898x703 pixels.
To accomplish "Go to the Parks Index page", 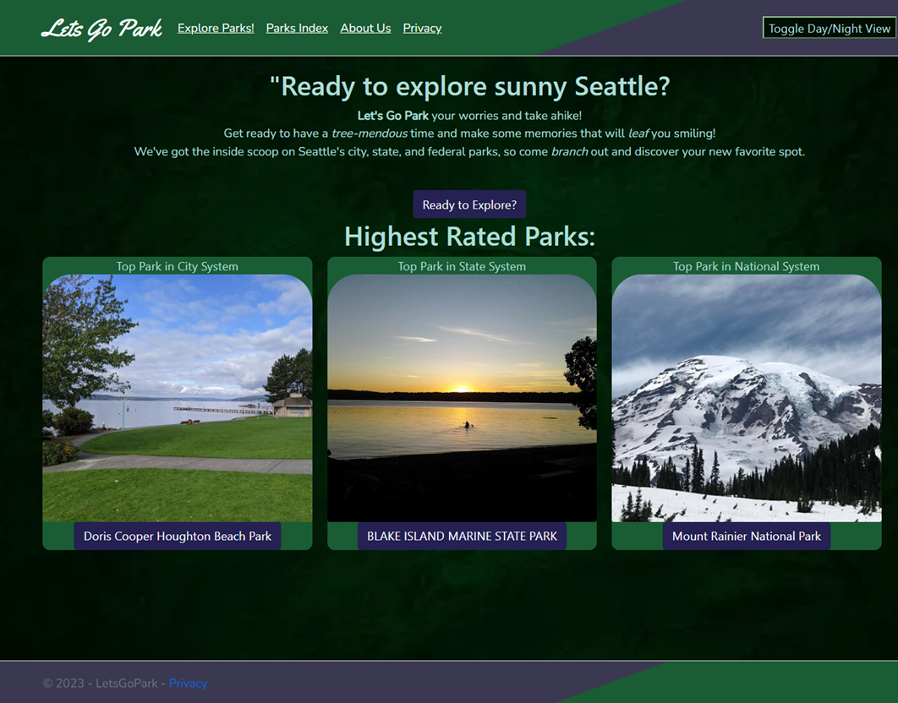I will pyautogui.click(x=297, y=28).
